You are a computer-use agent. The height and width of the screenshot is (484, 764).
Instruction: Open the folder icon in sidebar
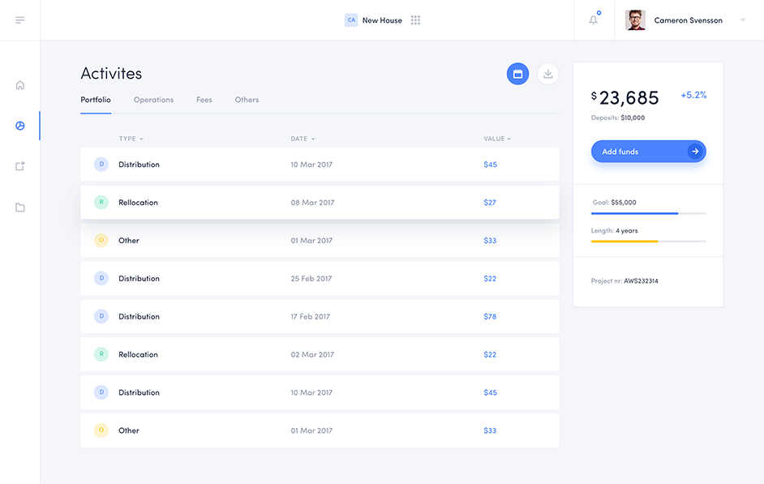pyautogui.click(x=20, y=208)
